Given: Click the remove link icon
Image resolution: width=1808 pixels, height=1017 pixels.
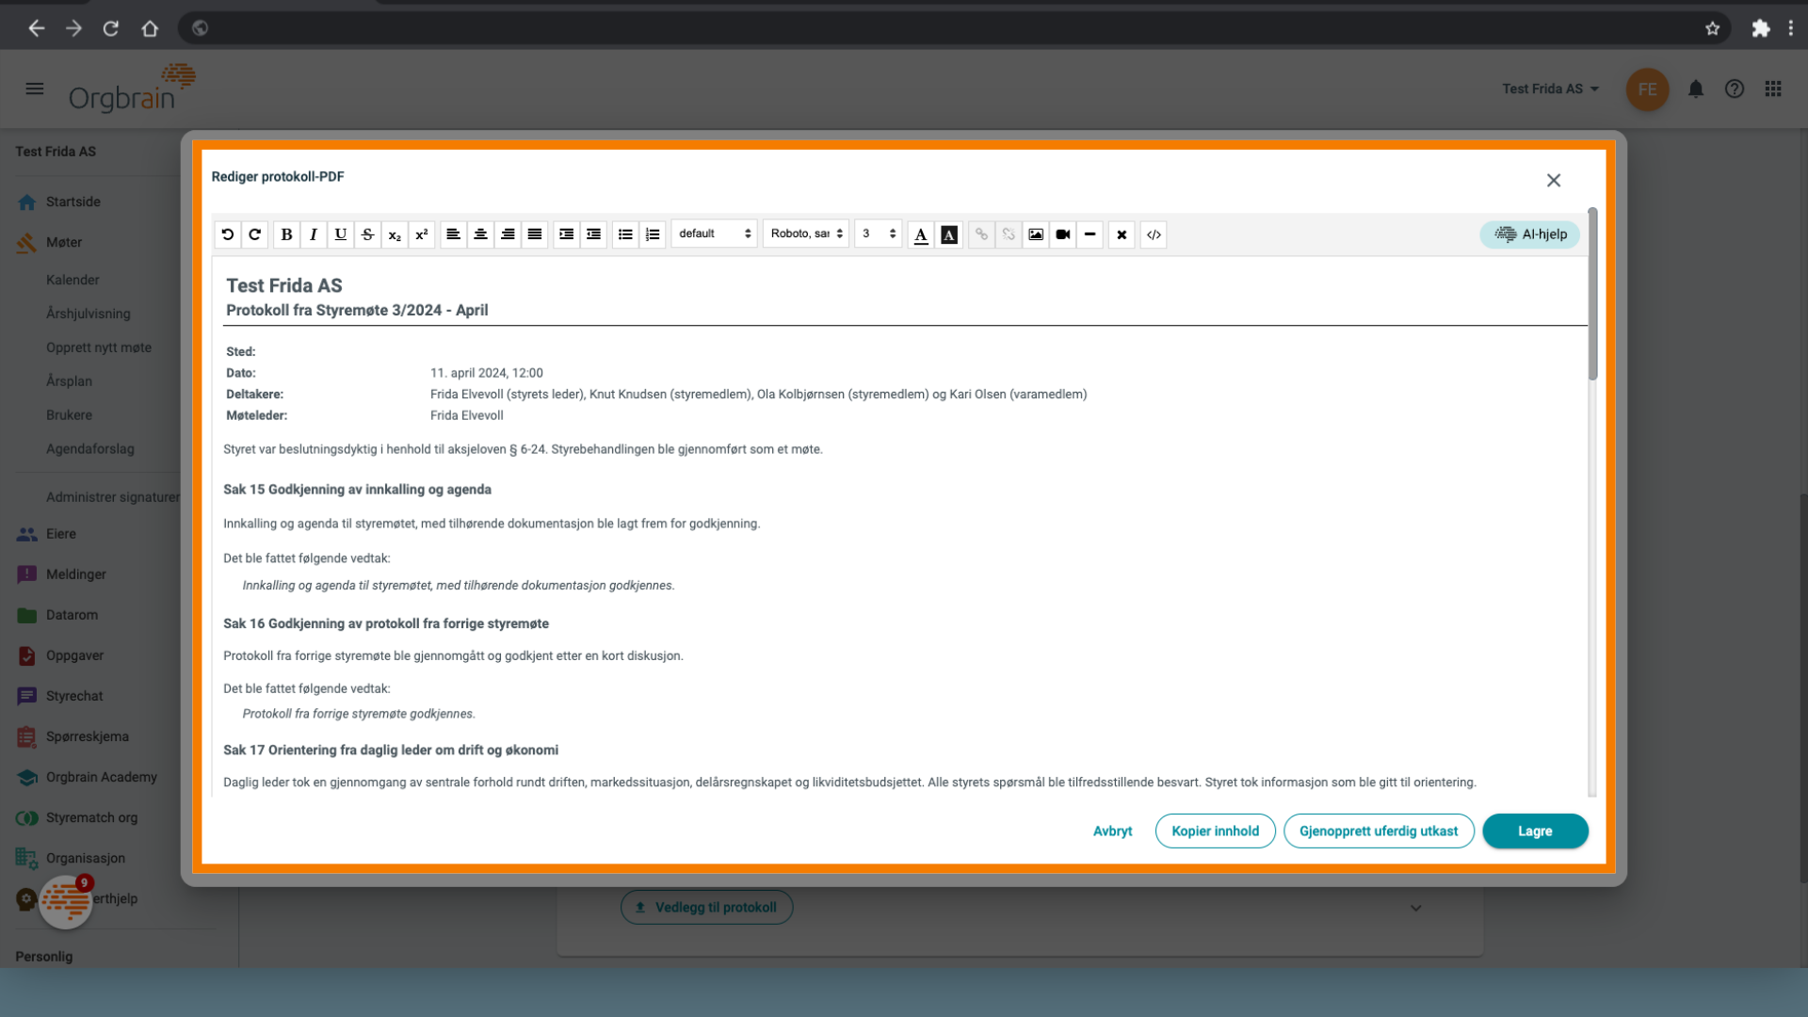Looking at the screenshot, I should coord(1009,234).
